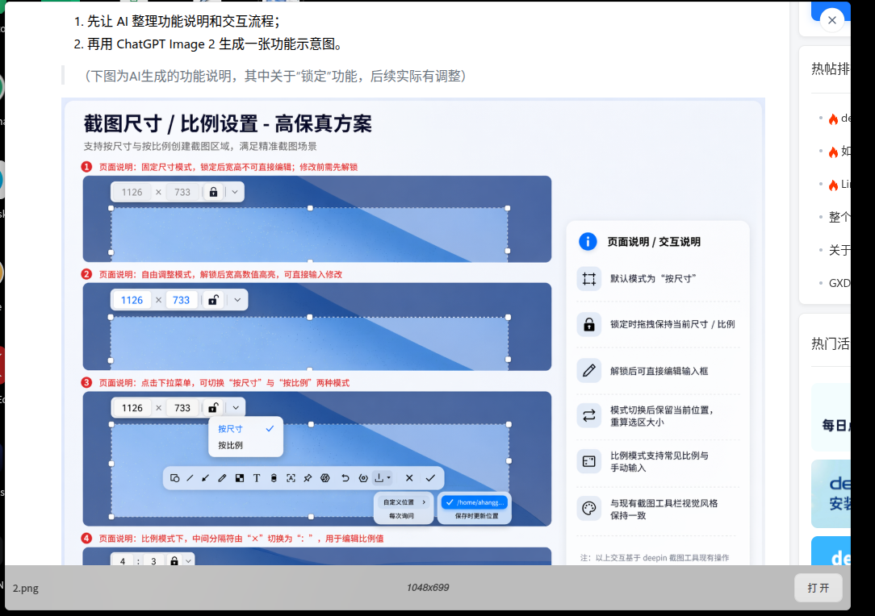The width and height of the screenshot is (875, 616).
Task: Select the mosaic blur tool icon
Action: [240, 478]
